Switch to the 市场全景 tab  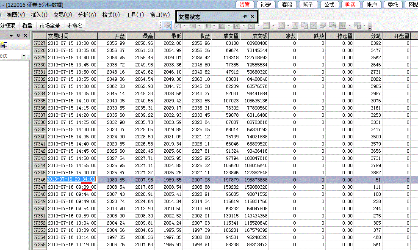[50, 26]
